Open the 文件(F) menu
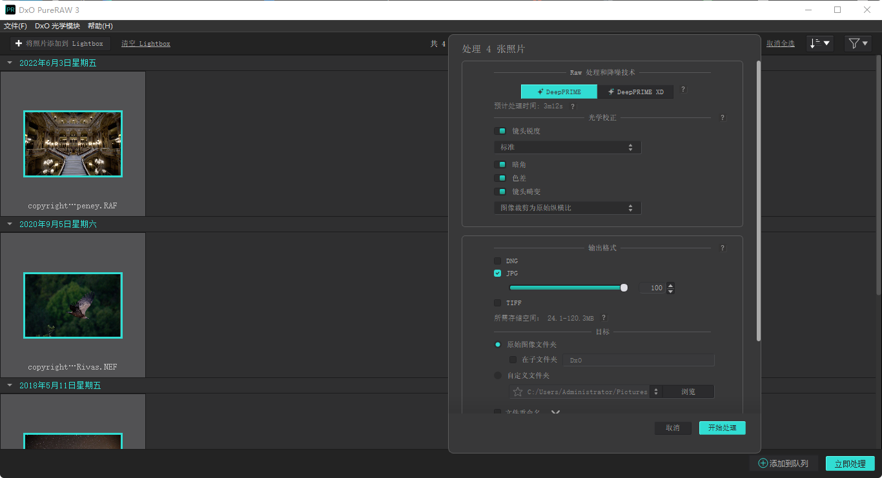The height and width of the screenshot is (478, 882). (x=15, y=26)
